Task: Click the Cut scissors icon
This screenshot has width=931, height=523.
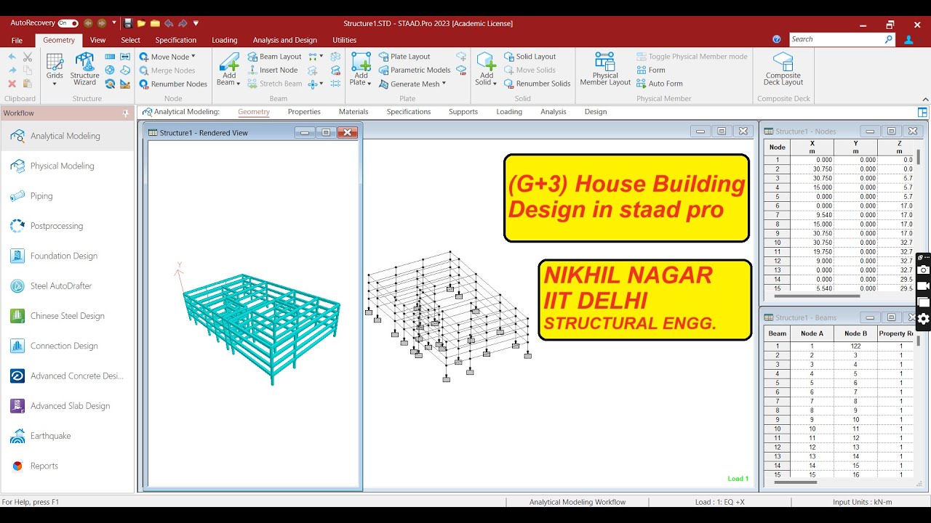Action: click(x=28, y=57)
